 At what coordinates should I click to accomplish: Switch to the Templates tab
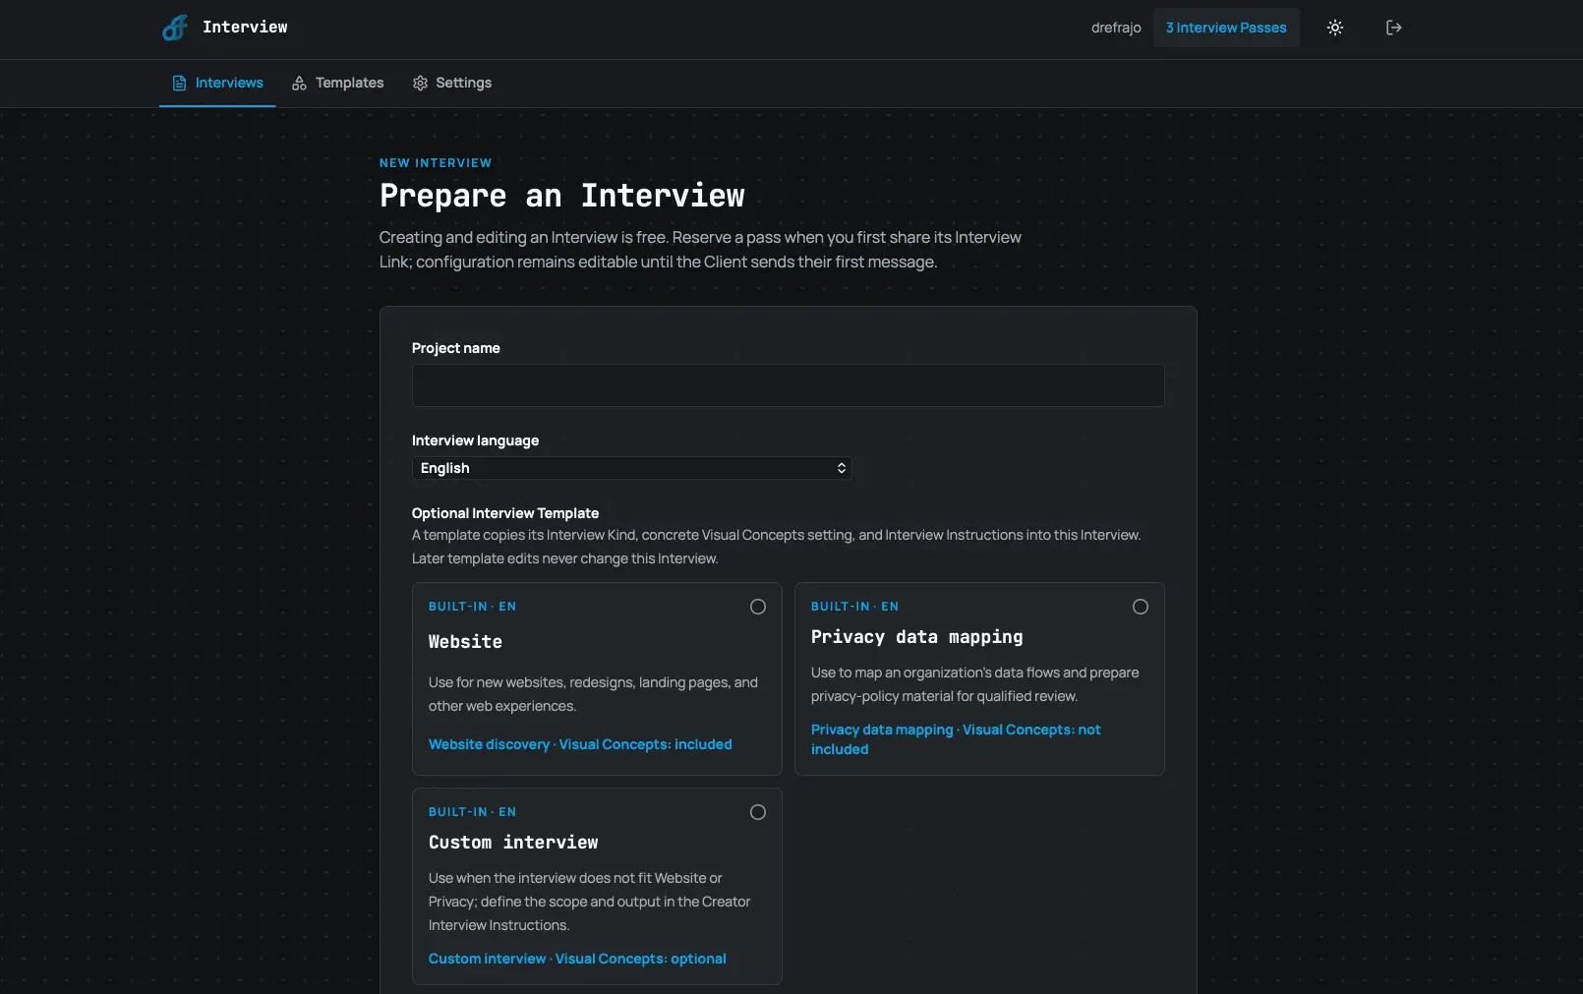337,84
